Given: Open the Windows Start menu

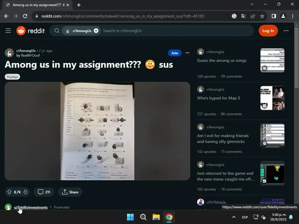Looking at the screenshot, I should (x=131, y=217).
